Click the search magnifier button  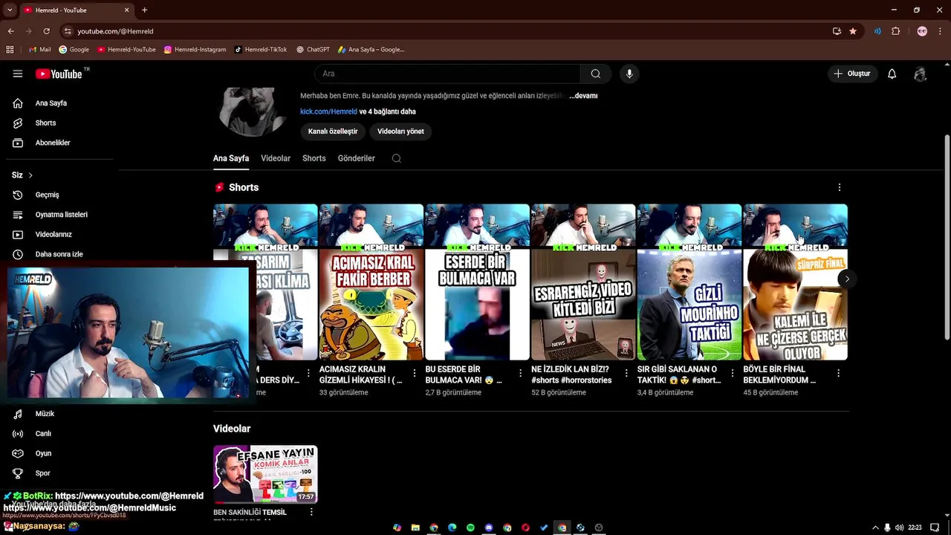[595, 74]
